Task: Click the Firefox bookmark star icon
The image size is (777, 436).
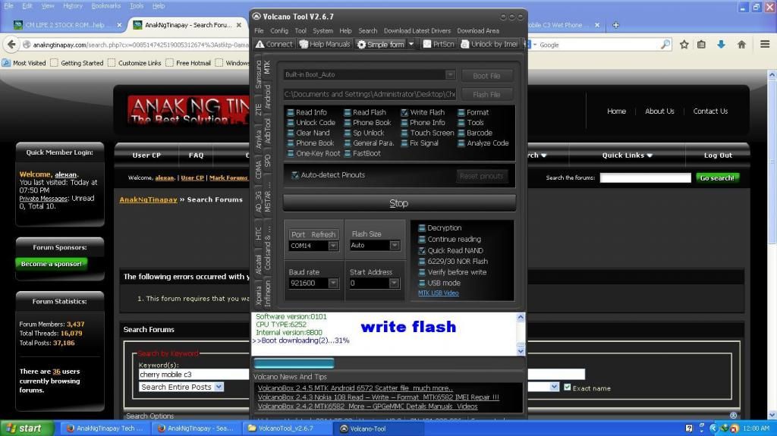Action: [684, 45]
